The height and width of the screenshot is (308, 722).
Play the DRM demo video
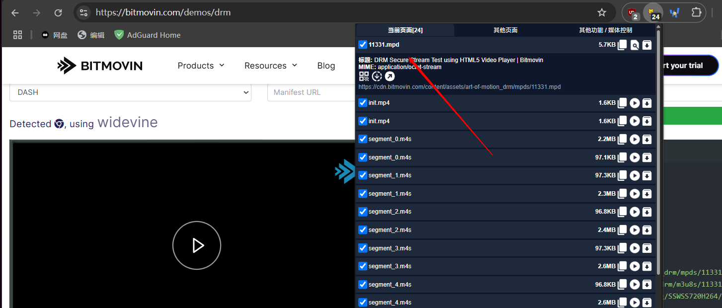click(197, 245)
